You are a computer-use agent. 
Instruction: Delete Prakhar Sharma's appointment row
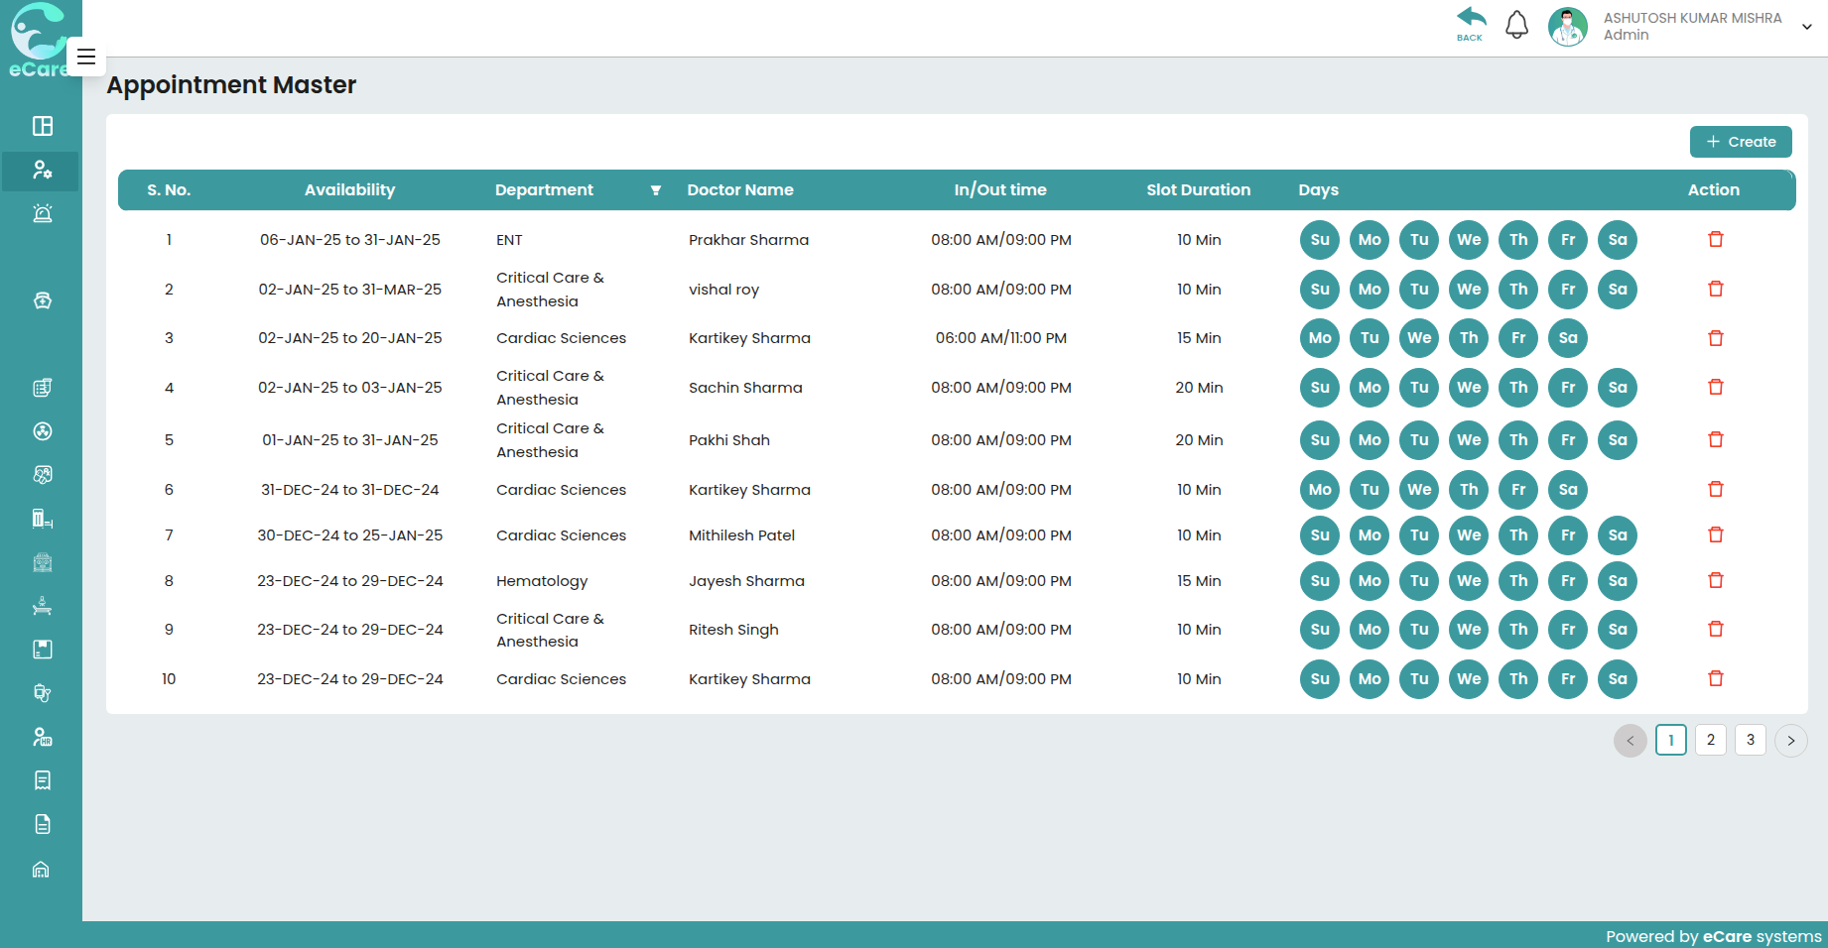click(x=1715, y=240)
